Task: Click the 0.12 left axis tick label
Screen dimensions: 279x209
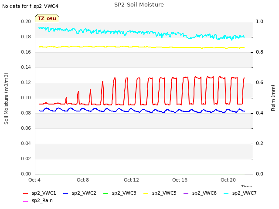Action: tap(26, 83)
